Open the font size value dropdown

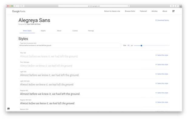pyautogui.click(x=129, y=45)
